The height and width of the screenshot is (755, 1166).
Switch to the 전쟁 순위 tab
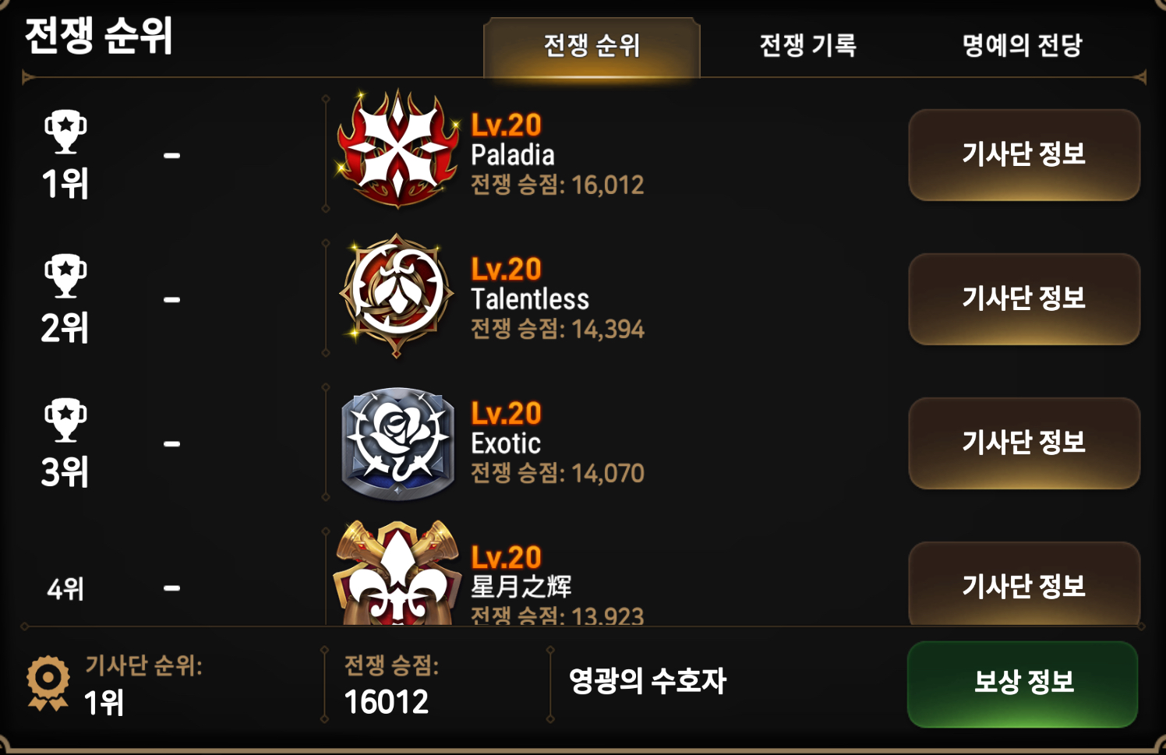[592, 47]
